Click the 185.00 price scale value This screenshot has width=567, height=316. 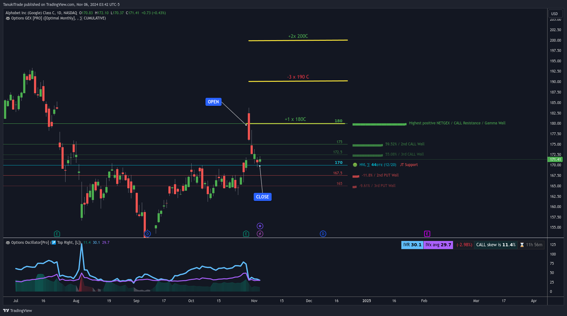(x=555, y=103)
